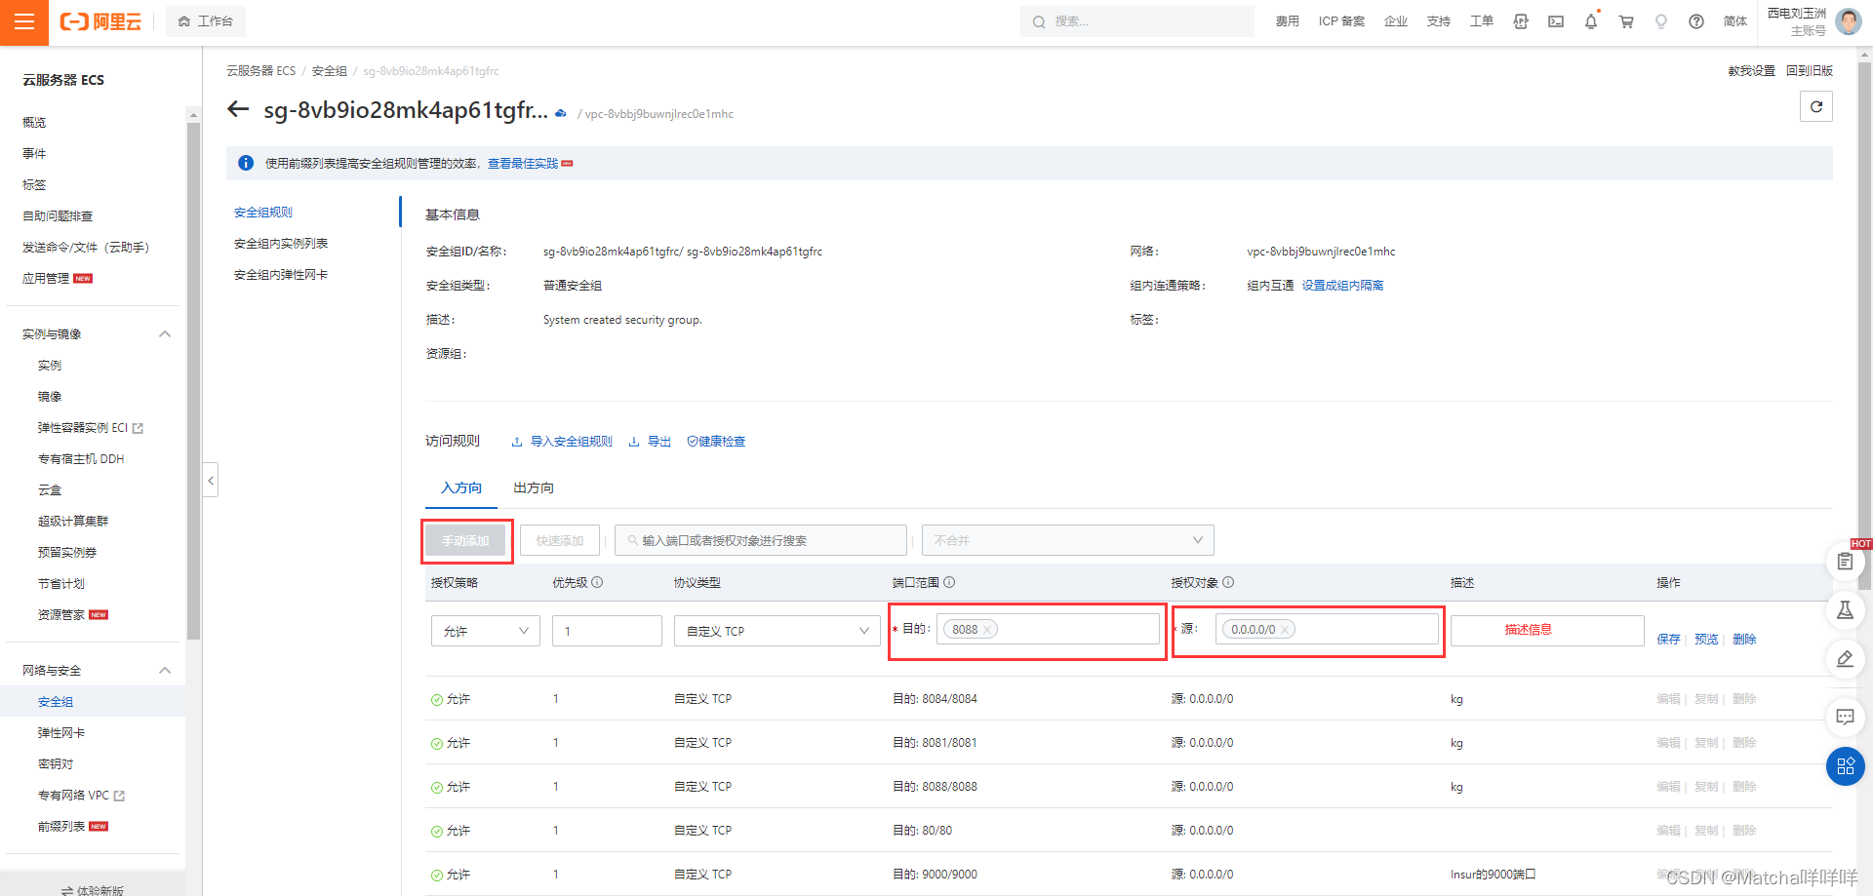Open the 不合并 merge dropdown
The width and height of the screenshot is (1873, 896).
[x=1068, y=540]
